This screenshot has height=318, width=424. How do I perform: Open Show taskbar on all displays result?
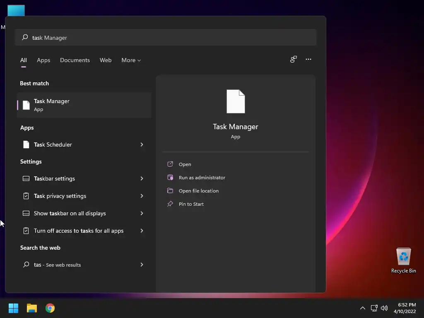(x=83, y=213)
